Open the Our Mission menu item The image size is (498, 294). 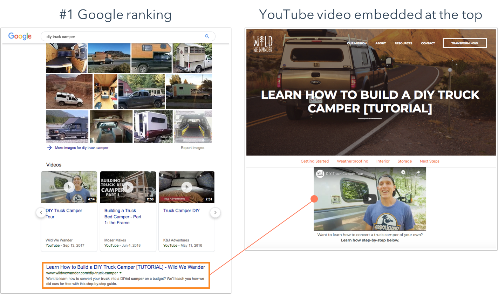point(356,43)
